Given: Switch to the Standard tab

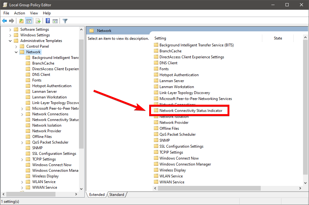Looking at the screenshot, I should pyautogui.click(x=117, y=195).
